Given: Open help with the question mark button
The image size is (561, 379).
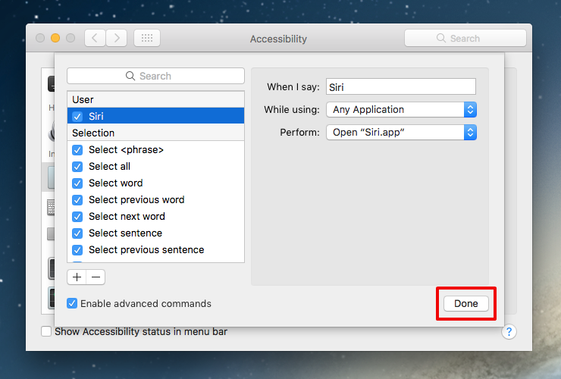Looking at the screenshot, I should tap(509, 332).
